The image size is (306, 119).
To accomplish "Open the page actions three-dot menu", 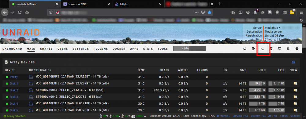I will click(x=196, y=12).
